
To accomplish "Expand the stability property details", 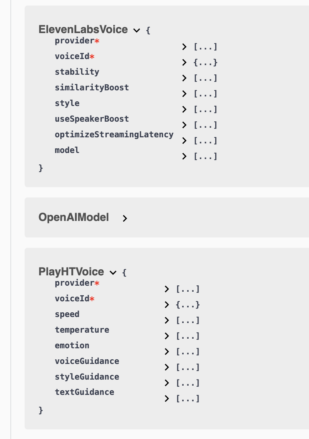I will coord(184,78).
